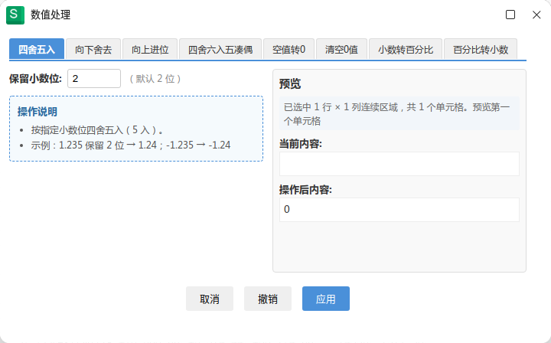Viewport: 551px width, 343px height.
Task: Switch to the 向下舍去 tab
Action: (93, 49)
